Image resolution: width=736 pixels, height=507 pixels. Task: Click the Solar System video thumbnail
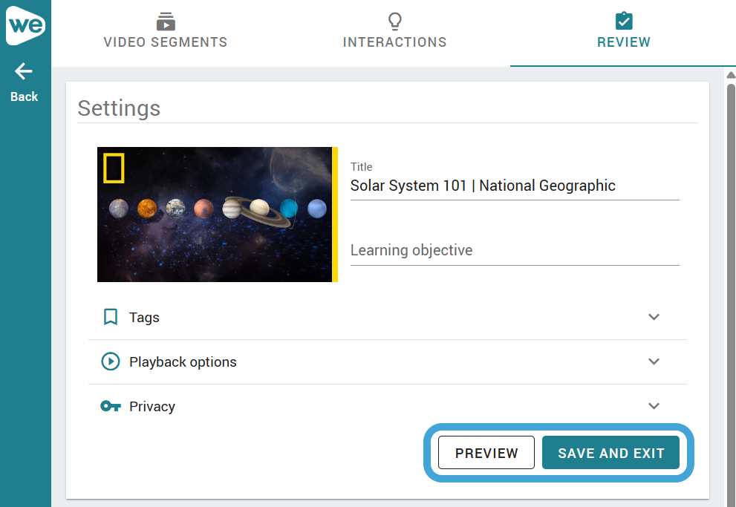pyautogui.click(x=218, y=215)
